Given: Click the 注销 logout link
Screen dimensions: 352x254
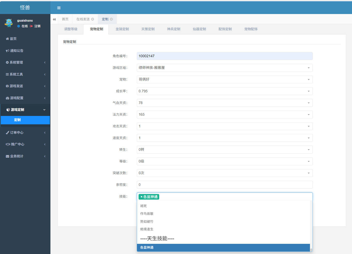Looking at the screenshot, I should 37,26.
